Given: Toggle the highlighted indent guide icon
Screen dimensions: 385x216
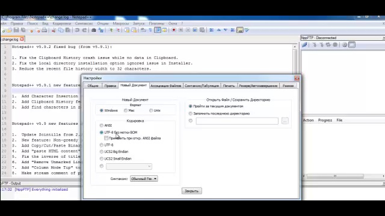Looking at the screenshot, I should coord(158,30).
